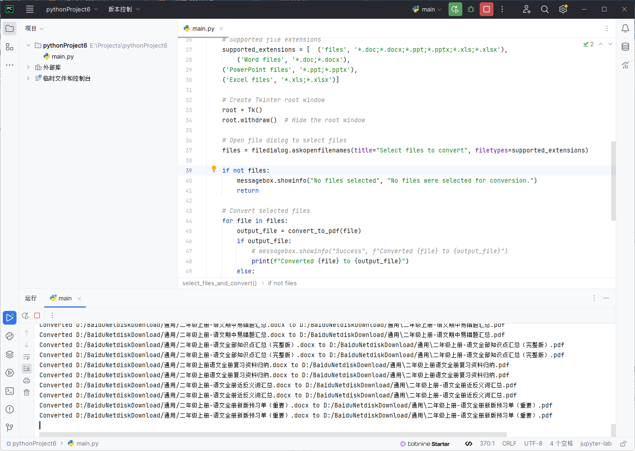
Task: Click main.py in navigation bar
Action: coord(83,444)
